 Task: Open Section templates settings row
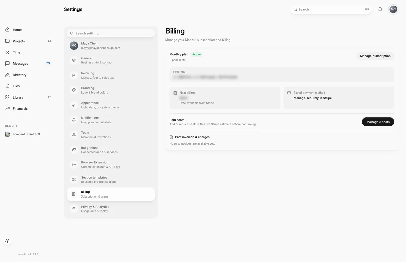pyautogui.click(x=111, y=179)
